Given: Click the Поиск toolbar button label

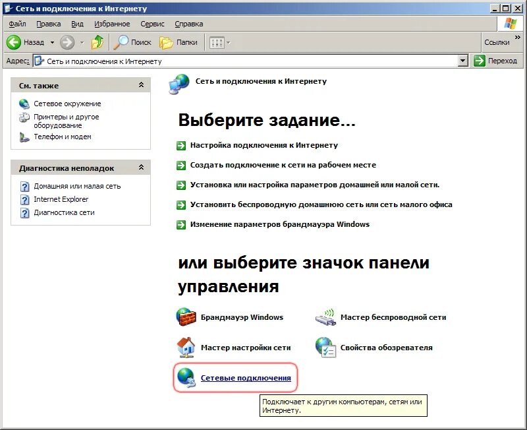Looking at the screenshot, I should [x=141, y=42].
